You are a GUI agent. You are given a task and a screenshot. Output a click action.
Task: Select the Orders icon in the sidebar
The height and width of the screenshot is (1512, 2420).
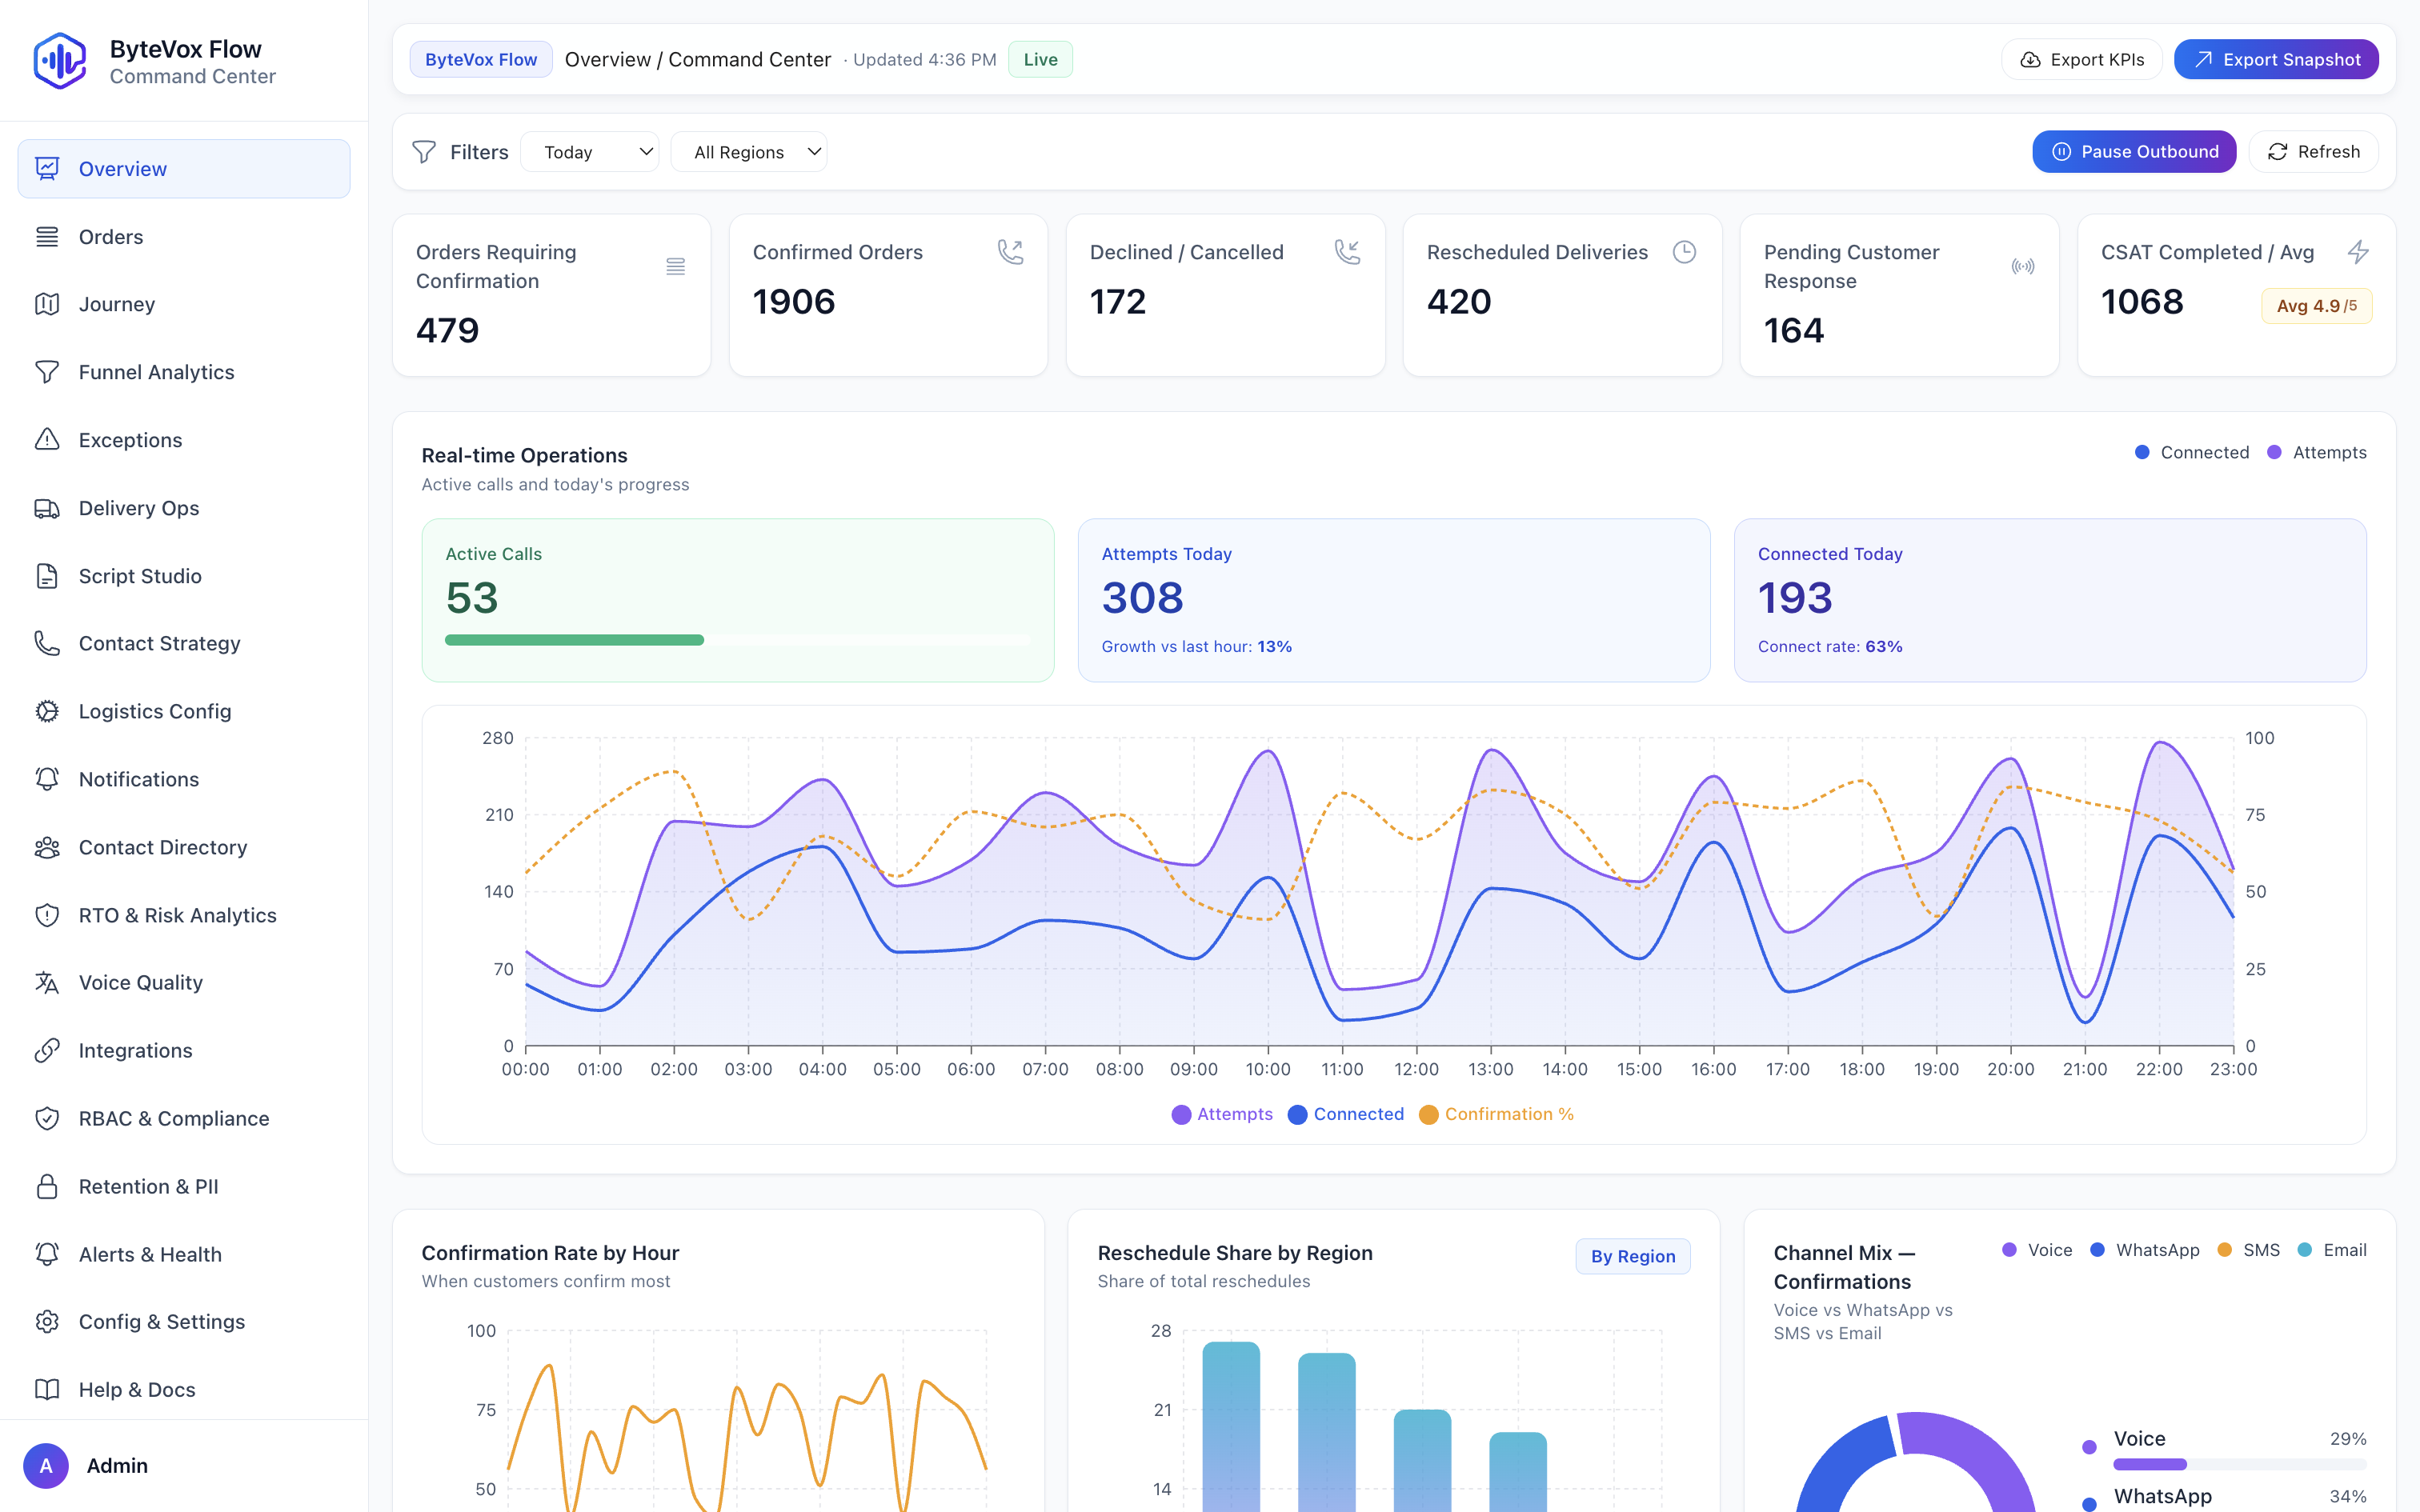click(x=47, y=236)
